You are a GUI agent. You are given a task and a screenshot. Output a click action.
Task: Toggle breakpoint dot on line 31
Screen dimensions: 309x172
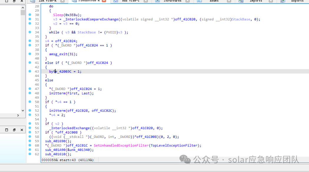tap(30, 19)
